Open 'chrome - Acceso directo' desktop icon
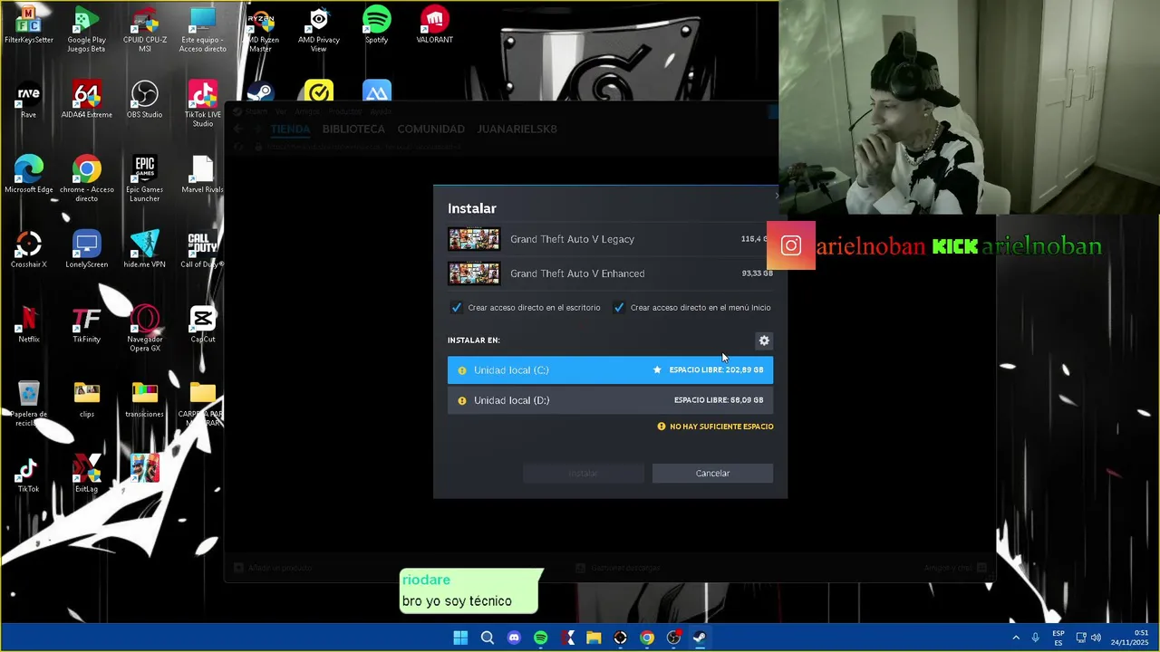This screenshot has height=652, width=1160. (x=87, y=179)
